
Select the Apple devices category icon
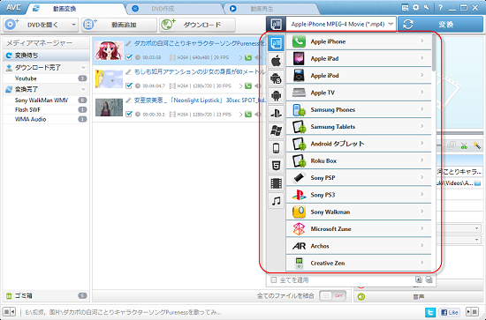pyautogui.click(x=276, y=61)
